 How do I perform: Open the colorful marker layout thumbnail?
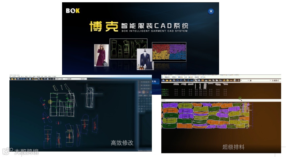click(x=169, y=52)
